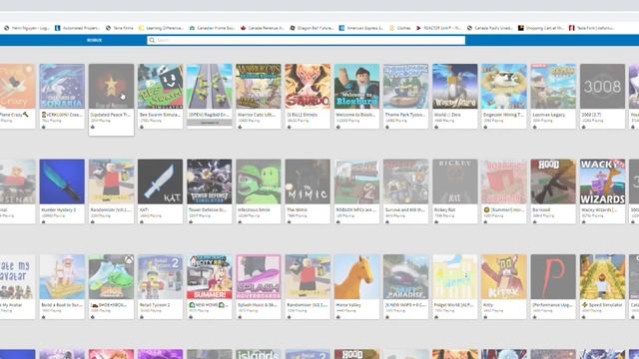This screenshot has height=359, width=639.
Task: Focus the Roblox search input field
Action: (307, 40)
